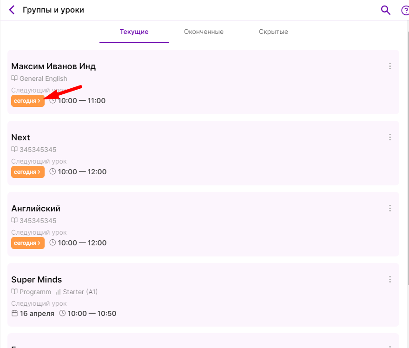Image resolution: width=409 pixels, height=348 pixels.
Task: Open options menu for Next group
Action: [390, 137]
